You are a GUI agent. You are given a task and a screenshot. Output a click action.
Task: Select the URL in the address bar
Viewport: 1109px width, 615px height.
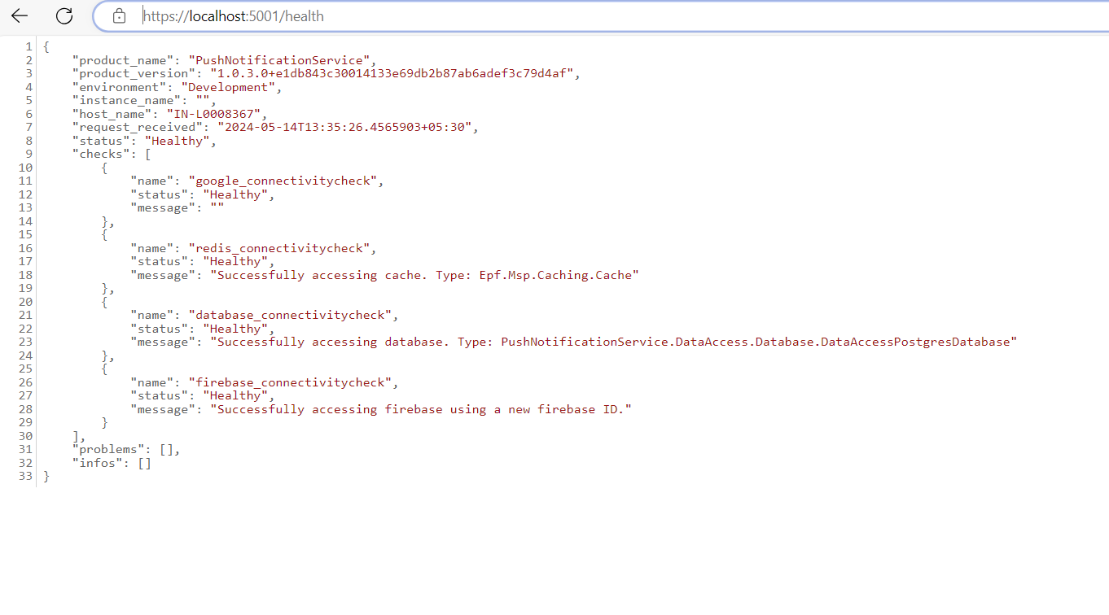coord(234,15)
